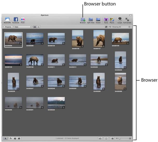The image size is (158, 142).
Task: Select thumbnail EA000168
Action: pos(35,60)
